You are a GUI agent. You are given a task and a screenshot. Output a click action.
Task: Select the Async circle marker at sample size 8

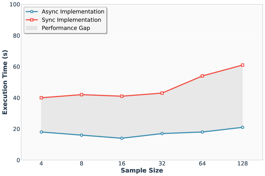[81, 135]
